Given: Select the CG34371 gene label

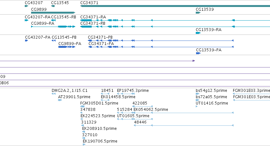Looking at the screenshot, I should coord(89,3).
